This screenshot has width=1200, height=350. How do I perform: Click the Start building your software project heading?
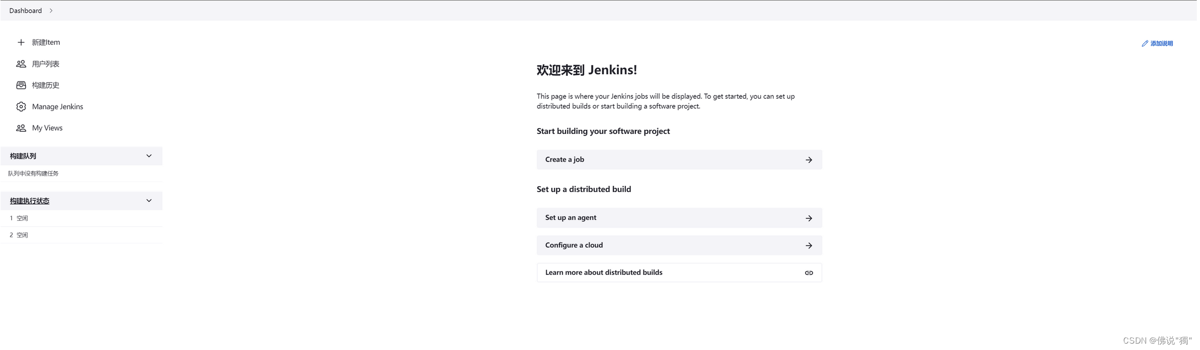click(603, 131)
